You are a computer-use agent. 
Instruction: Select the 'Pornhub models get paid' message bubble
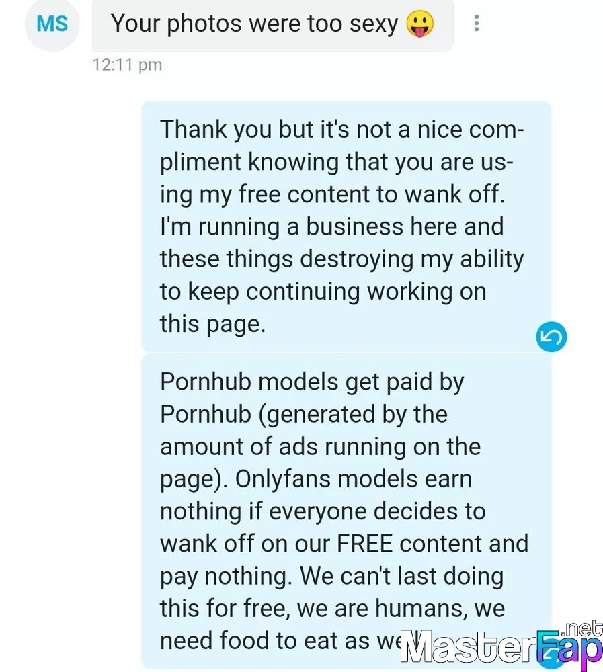[346, 511]
